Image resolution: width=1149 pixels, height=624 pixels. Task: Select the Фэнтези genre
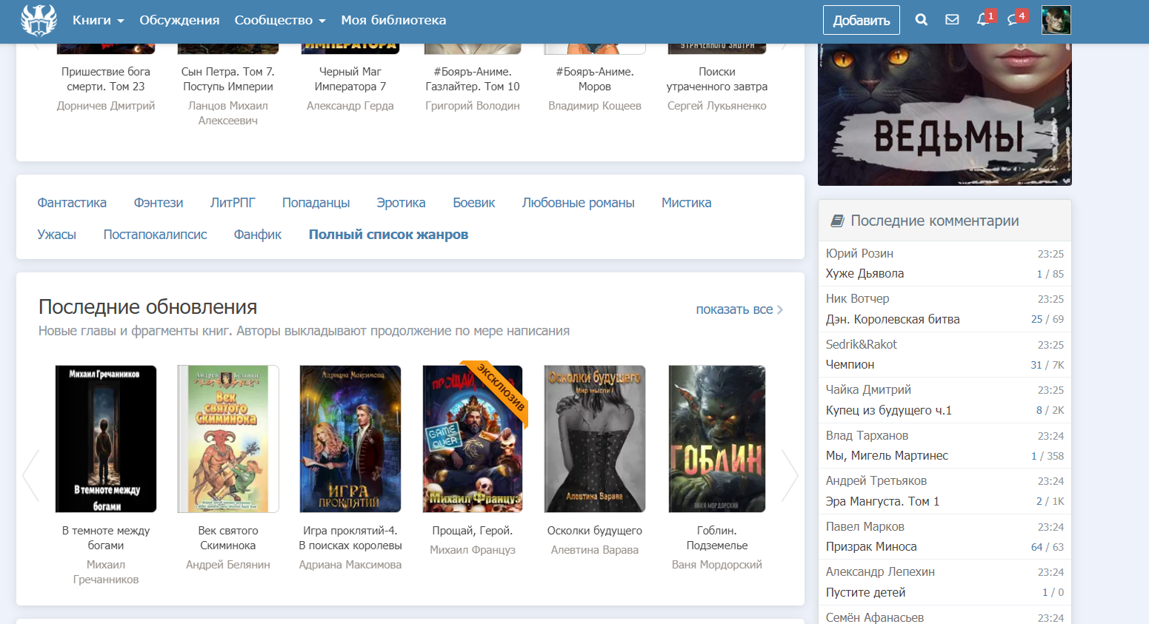[x=159, y=203]
